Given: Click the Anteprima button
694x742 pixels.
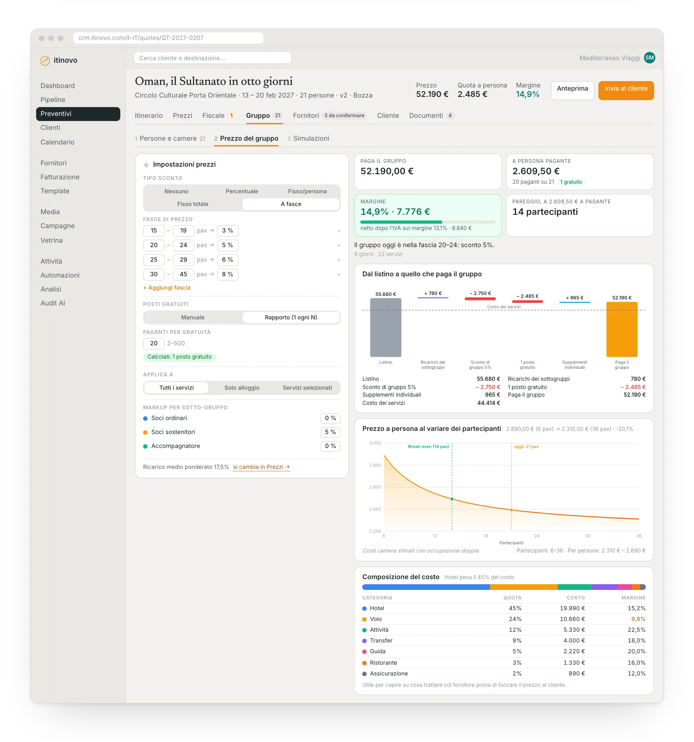Looking at the screenshot, I should point(572,91).
